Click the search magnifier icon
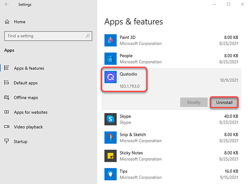 88,36
